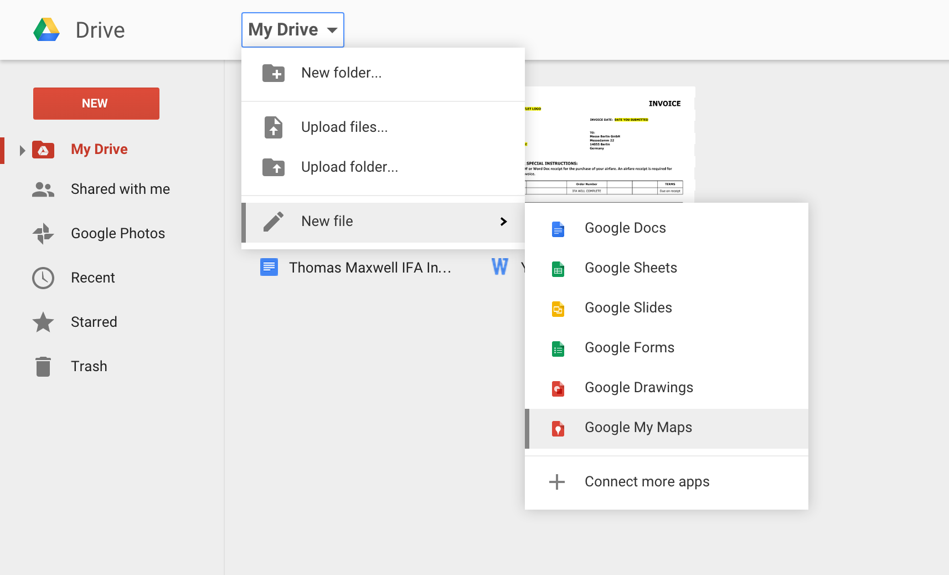This screenshot has width=949, height=575.
Task: Click the green Google Sheets icon
Action: point(558,269)
